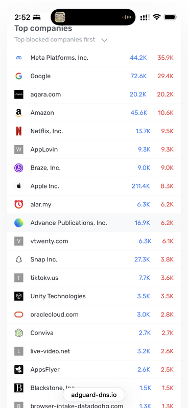Image resolution: width=188 pixels, height=408 pixels.
Task: Open the Top blocked companies first dropdown
Action: (x=61, y=40)
